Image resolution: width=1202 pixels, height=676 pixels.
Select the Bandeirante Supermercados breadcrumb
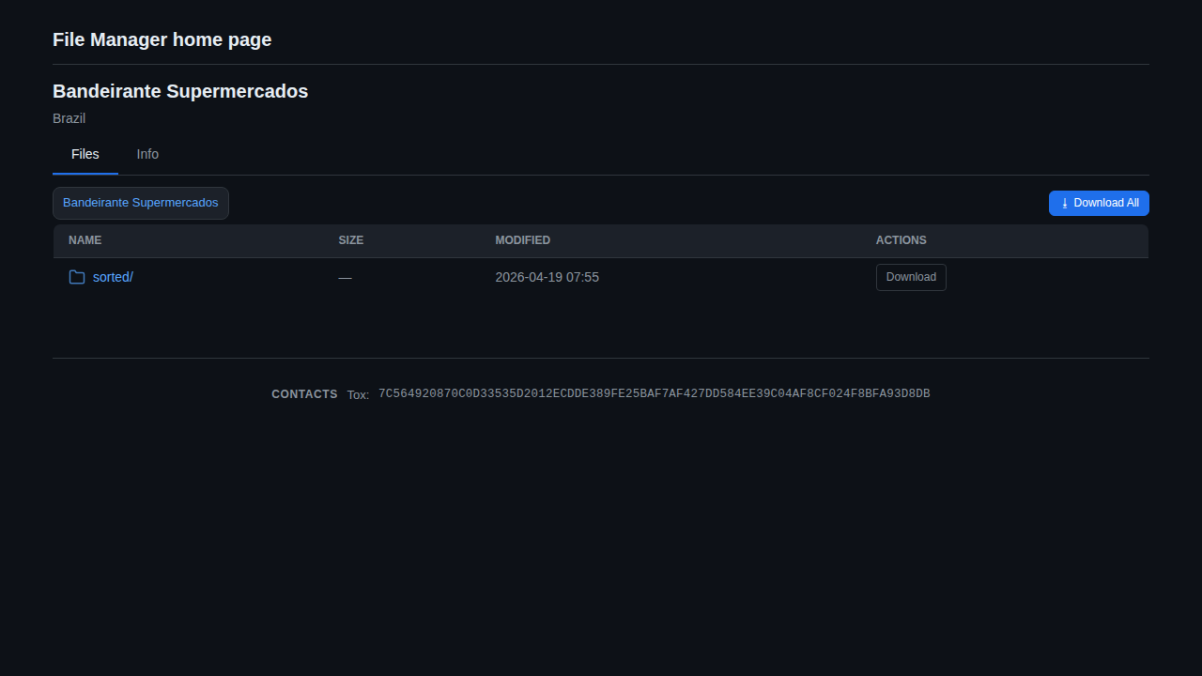pyautogui.click(x=141, y=203)
